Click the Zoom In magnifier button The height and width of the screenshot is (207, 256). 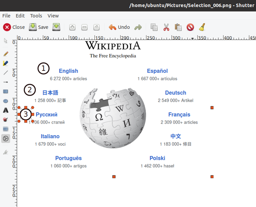click(x=72, y=27)
